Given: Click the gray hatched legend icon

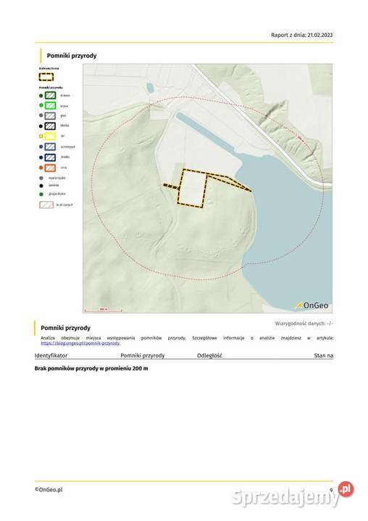Looking at the screenshot, I should click(50, 116).
